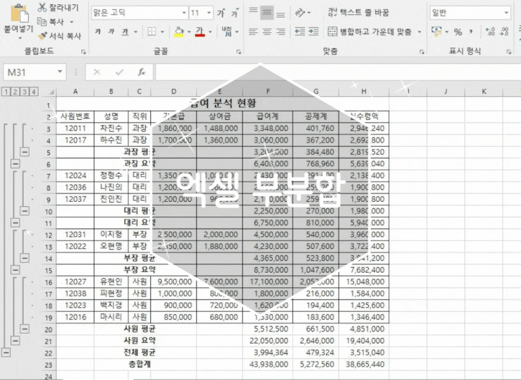Apply cell borders with the borders icon
This screenshot has width=521, height=380.
pyautogui.click(x=152, y=32)
